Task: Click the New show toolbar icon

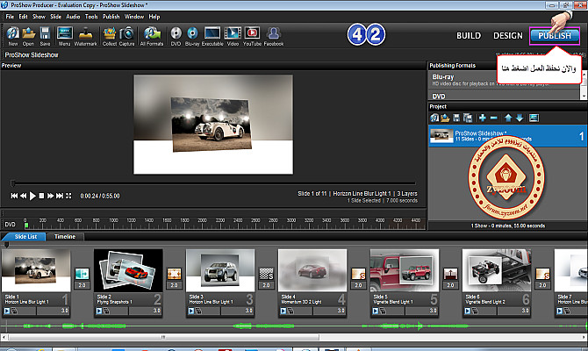Action: coord(12,35)
